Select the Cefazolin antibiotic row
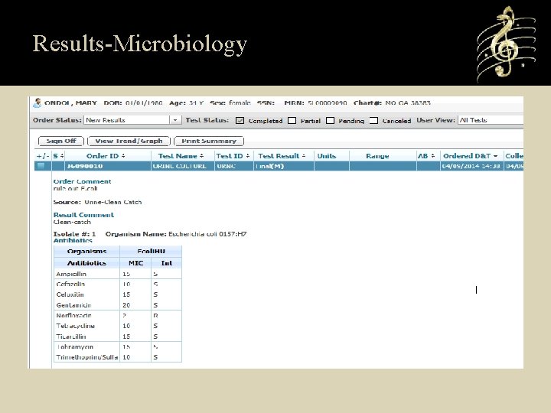 118,284
